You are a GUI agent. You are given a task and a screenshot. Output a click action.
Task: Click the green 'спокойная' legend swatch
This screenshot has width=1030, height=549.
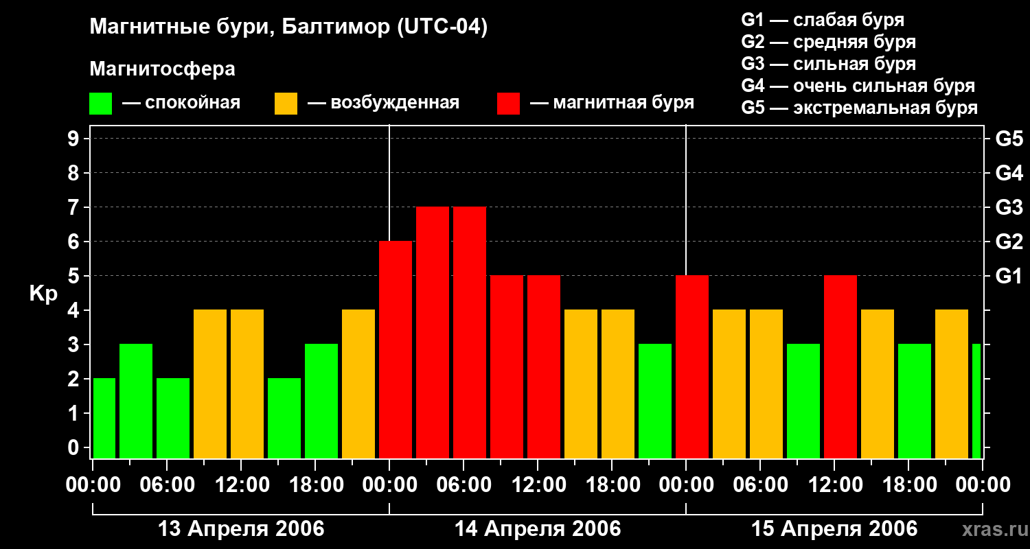[101, 104]
